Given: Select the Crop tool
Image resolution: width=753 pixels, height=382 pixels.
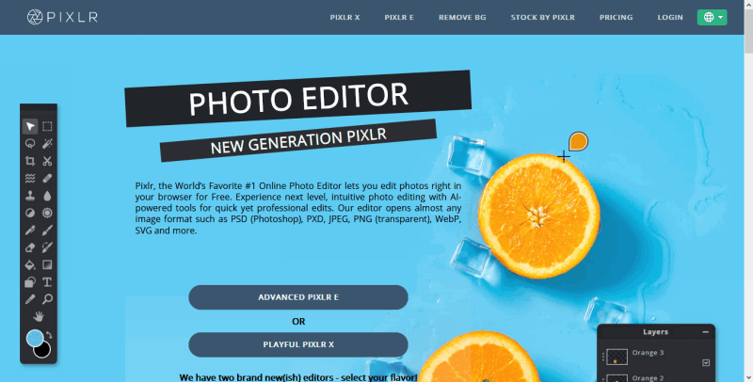Looking at the screenshot, I should (30, 161).
